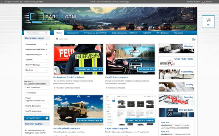Open the Inquiry banner
Viewport: 219px width, 136px height.
click(x=177, y=87)
